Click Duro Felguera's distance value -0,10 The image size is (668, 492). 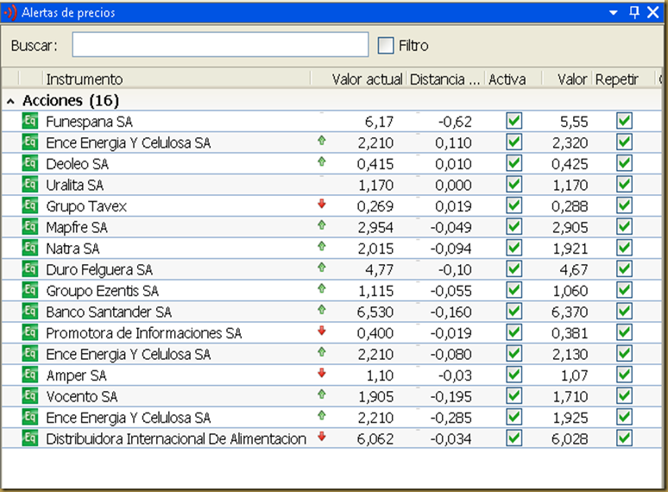pyautogui.click(x=455, y=269)
